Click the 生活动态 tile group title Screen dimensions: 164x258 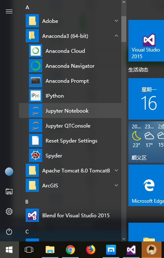tap(138, 70)
